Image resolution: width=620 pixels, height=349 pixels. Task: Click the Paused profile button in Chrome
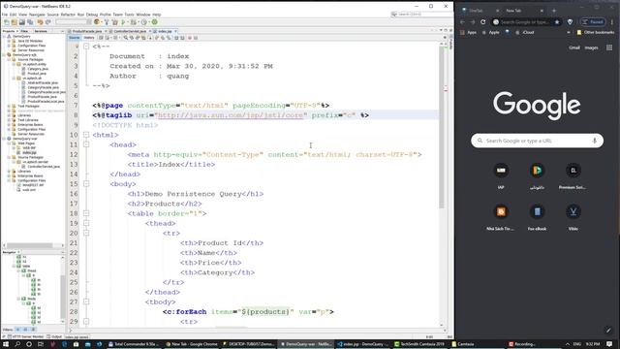pyautogui.click(x=593, y=22)
